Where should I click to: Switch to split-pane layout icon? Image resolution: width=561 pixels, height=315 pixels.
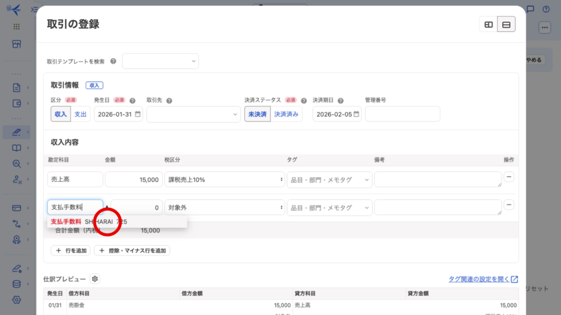tap(488, 25)
